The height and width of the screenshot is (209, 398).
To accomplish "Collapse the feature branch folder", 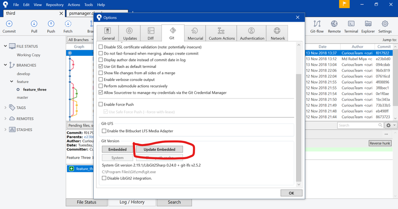I will 12,81.
